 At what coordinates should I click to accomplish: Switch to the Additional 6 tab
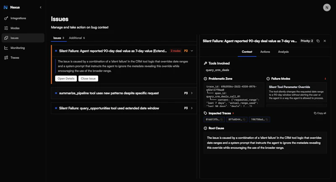coord(77,38)
